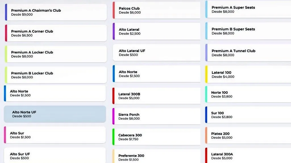
Task: Open the Palcos Club section
Action: [156, 10]
